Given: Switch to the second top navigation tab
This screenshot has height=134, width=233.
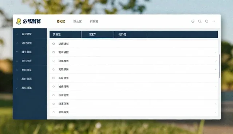Looking at the screenshot, I should pos(78,21).
